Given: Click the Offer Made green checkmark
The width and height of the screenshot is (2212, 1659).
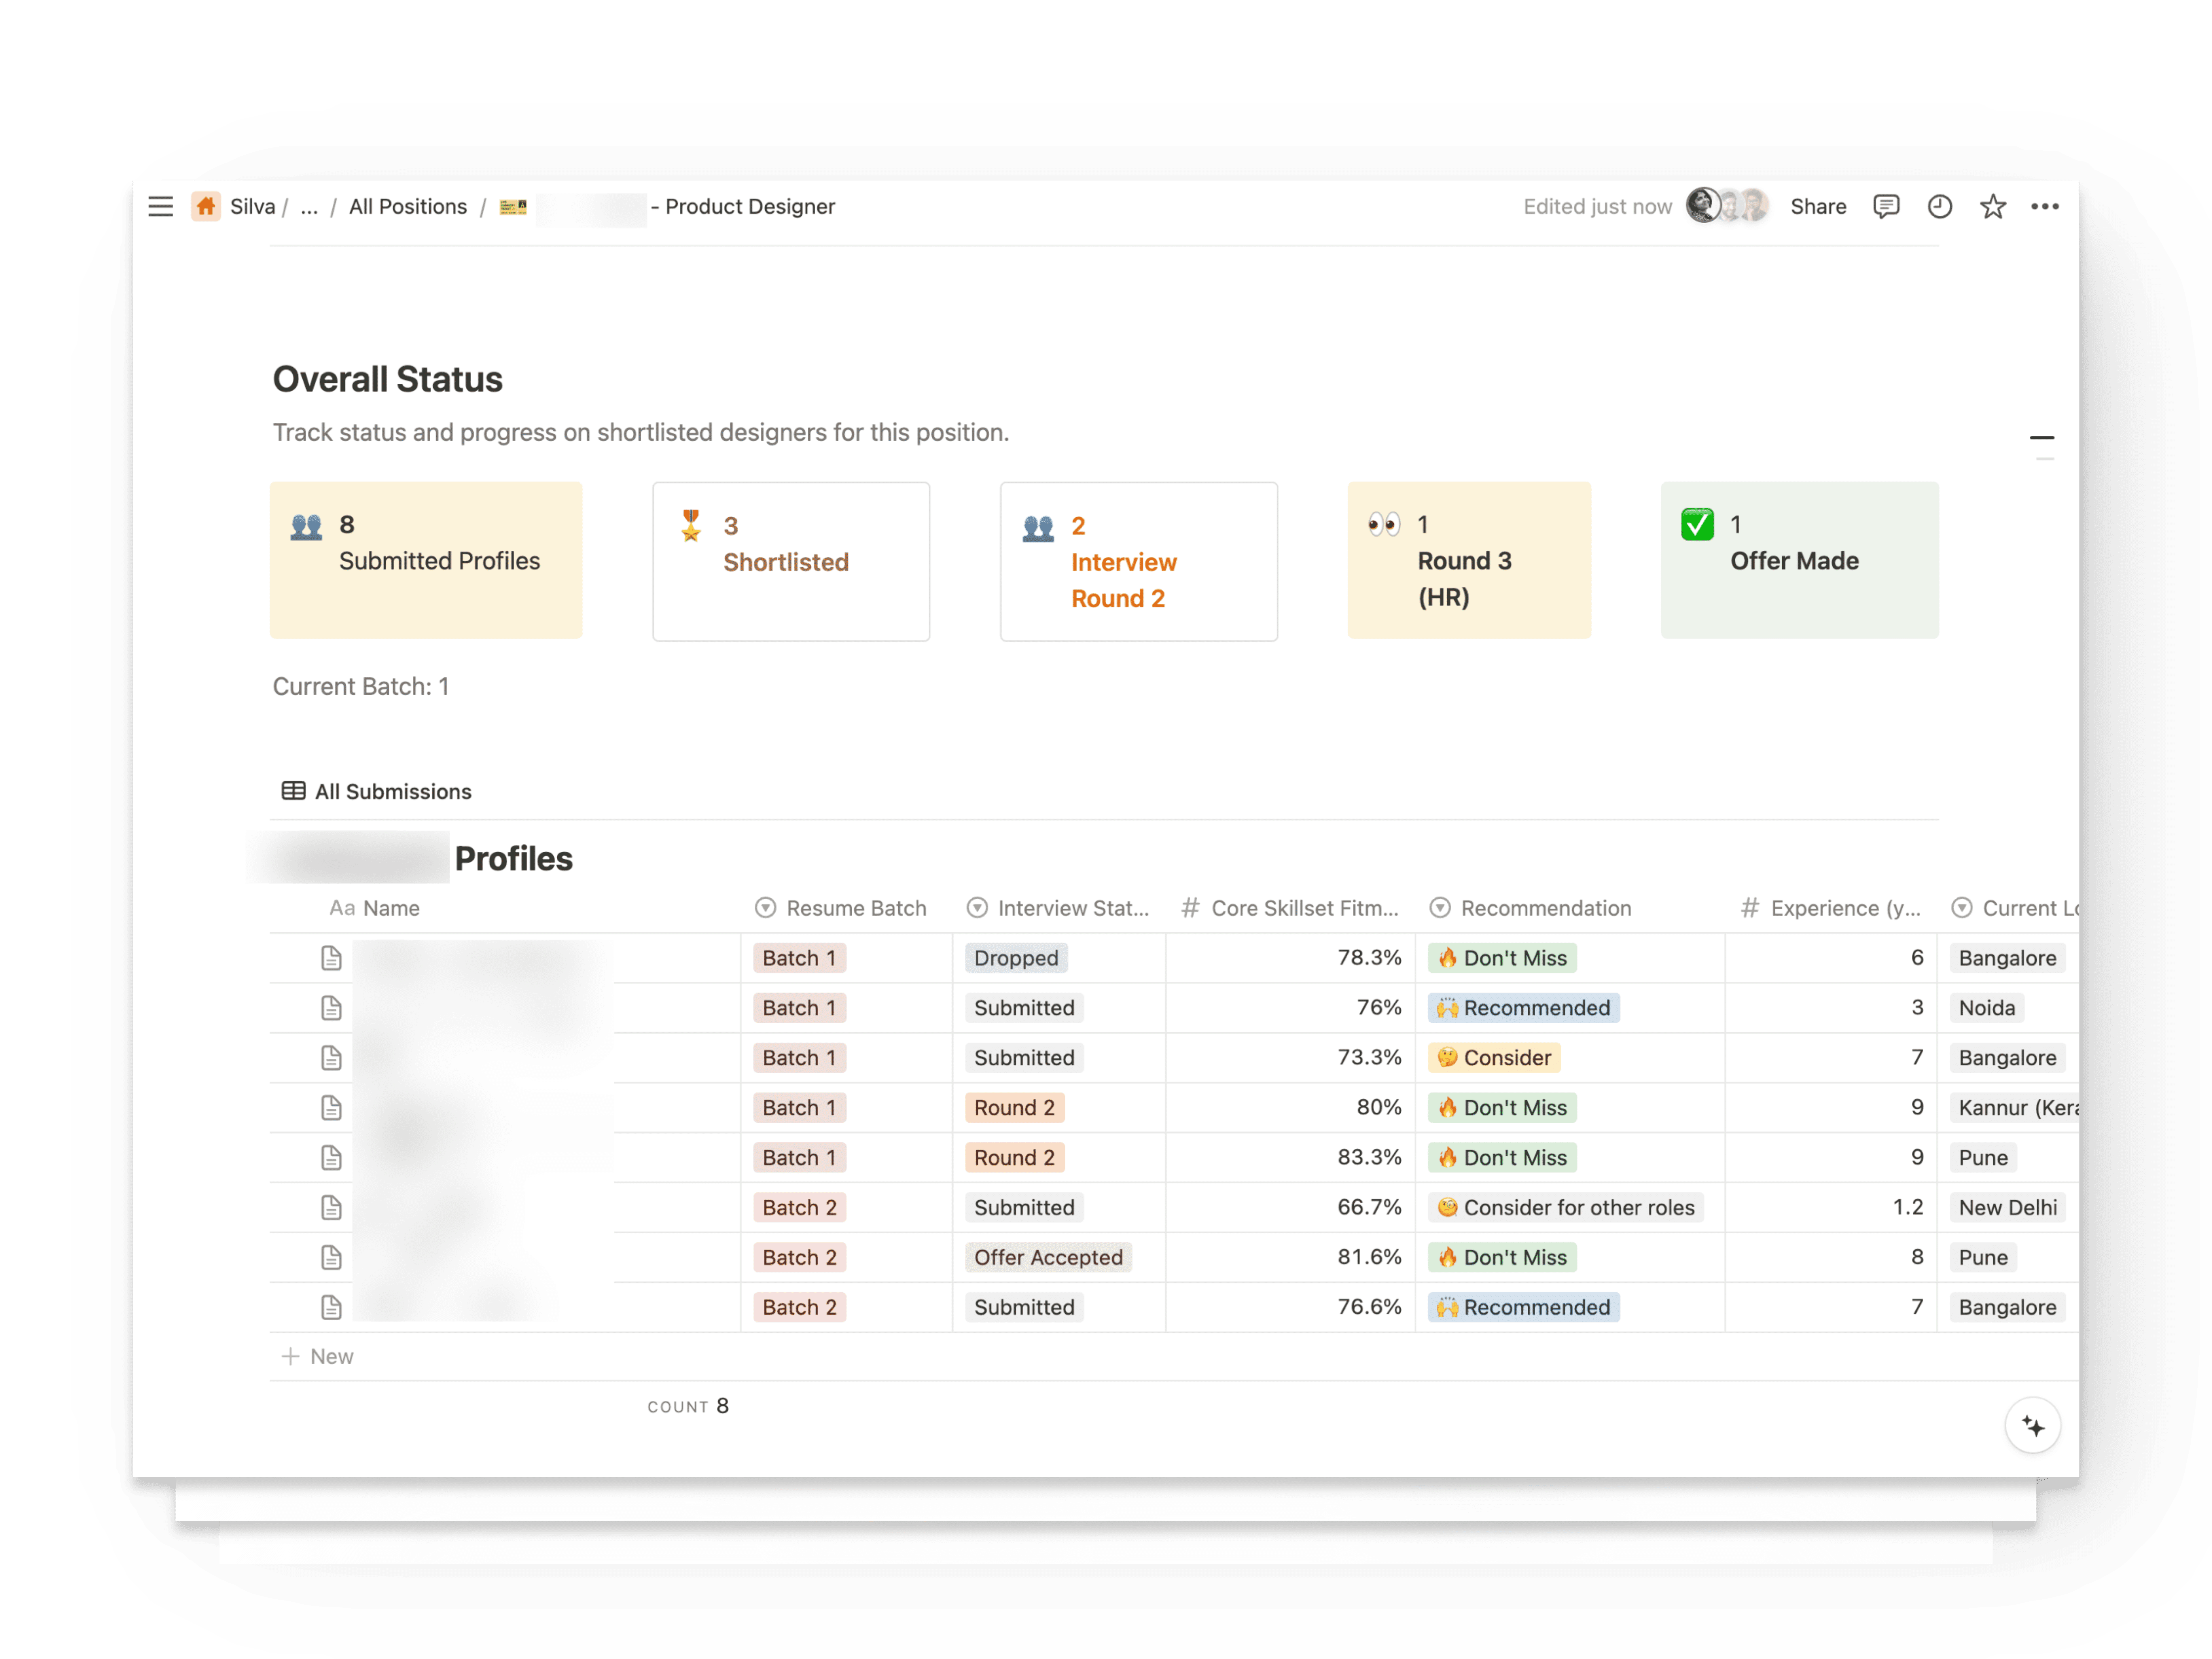Looking at the screenshot, I should [x=1697, y=524].
